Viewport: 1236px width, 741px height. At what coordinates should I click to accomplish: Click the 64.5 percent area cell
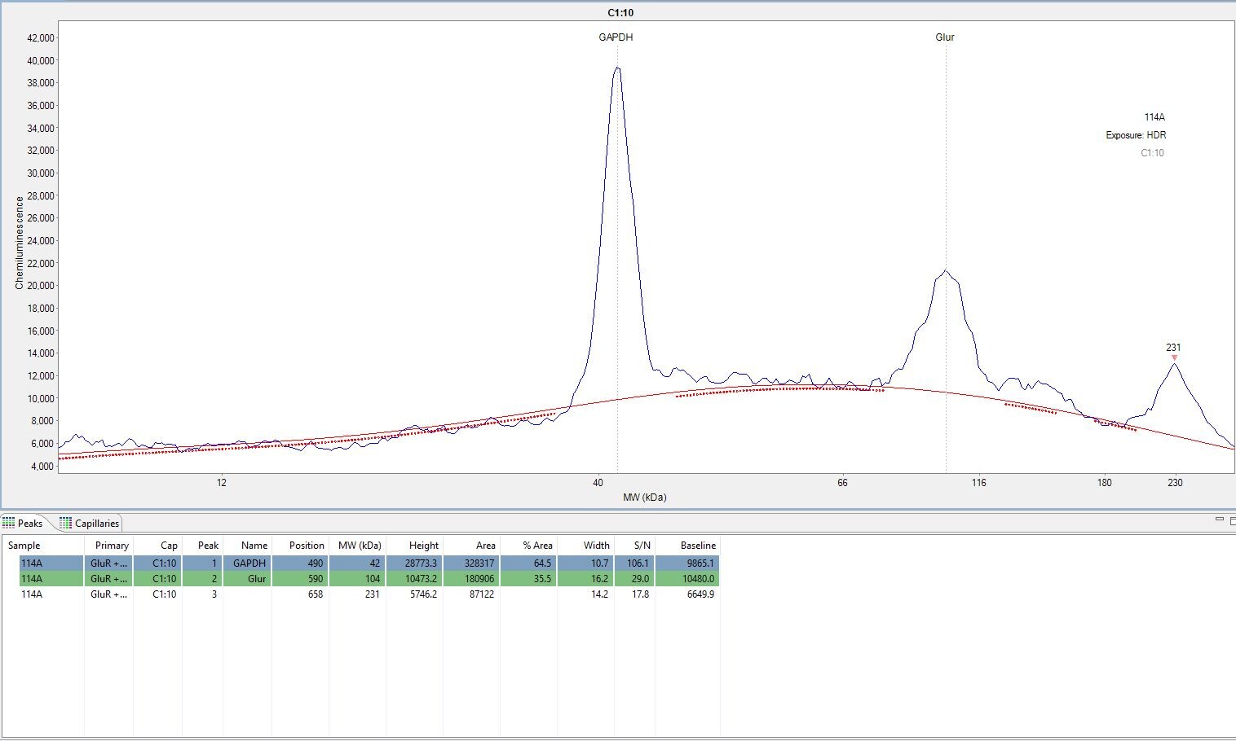(x=528, y=563)
